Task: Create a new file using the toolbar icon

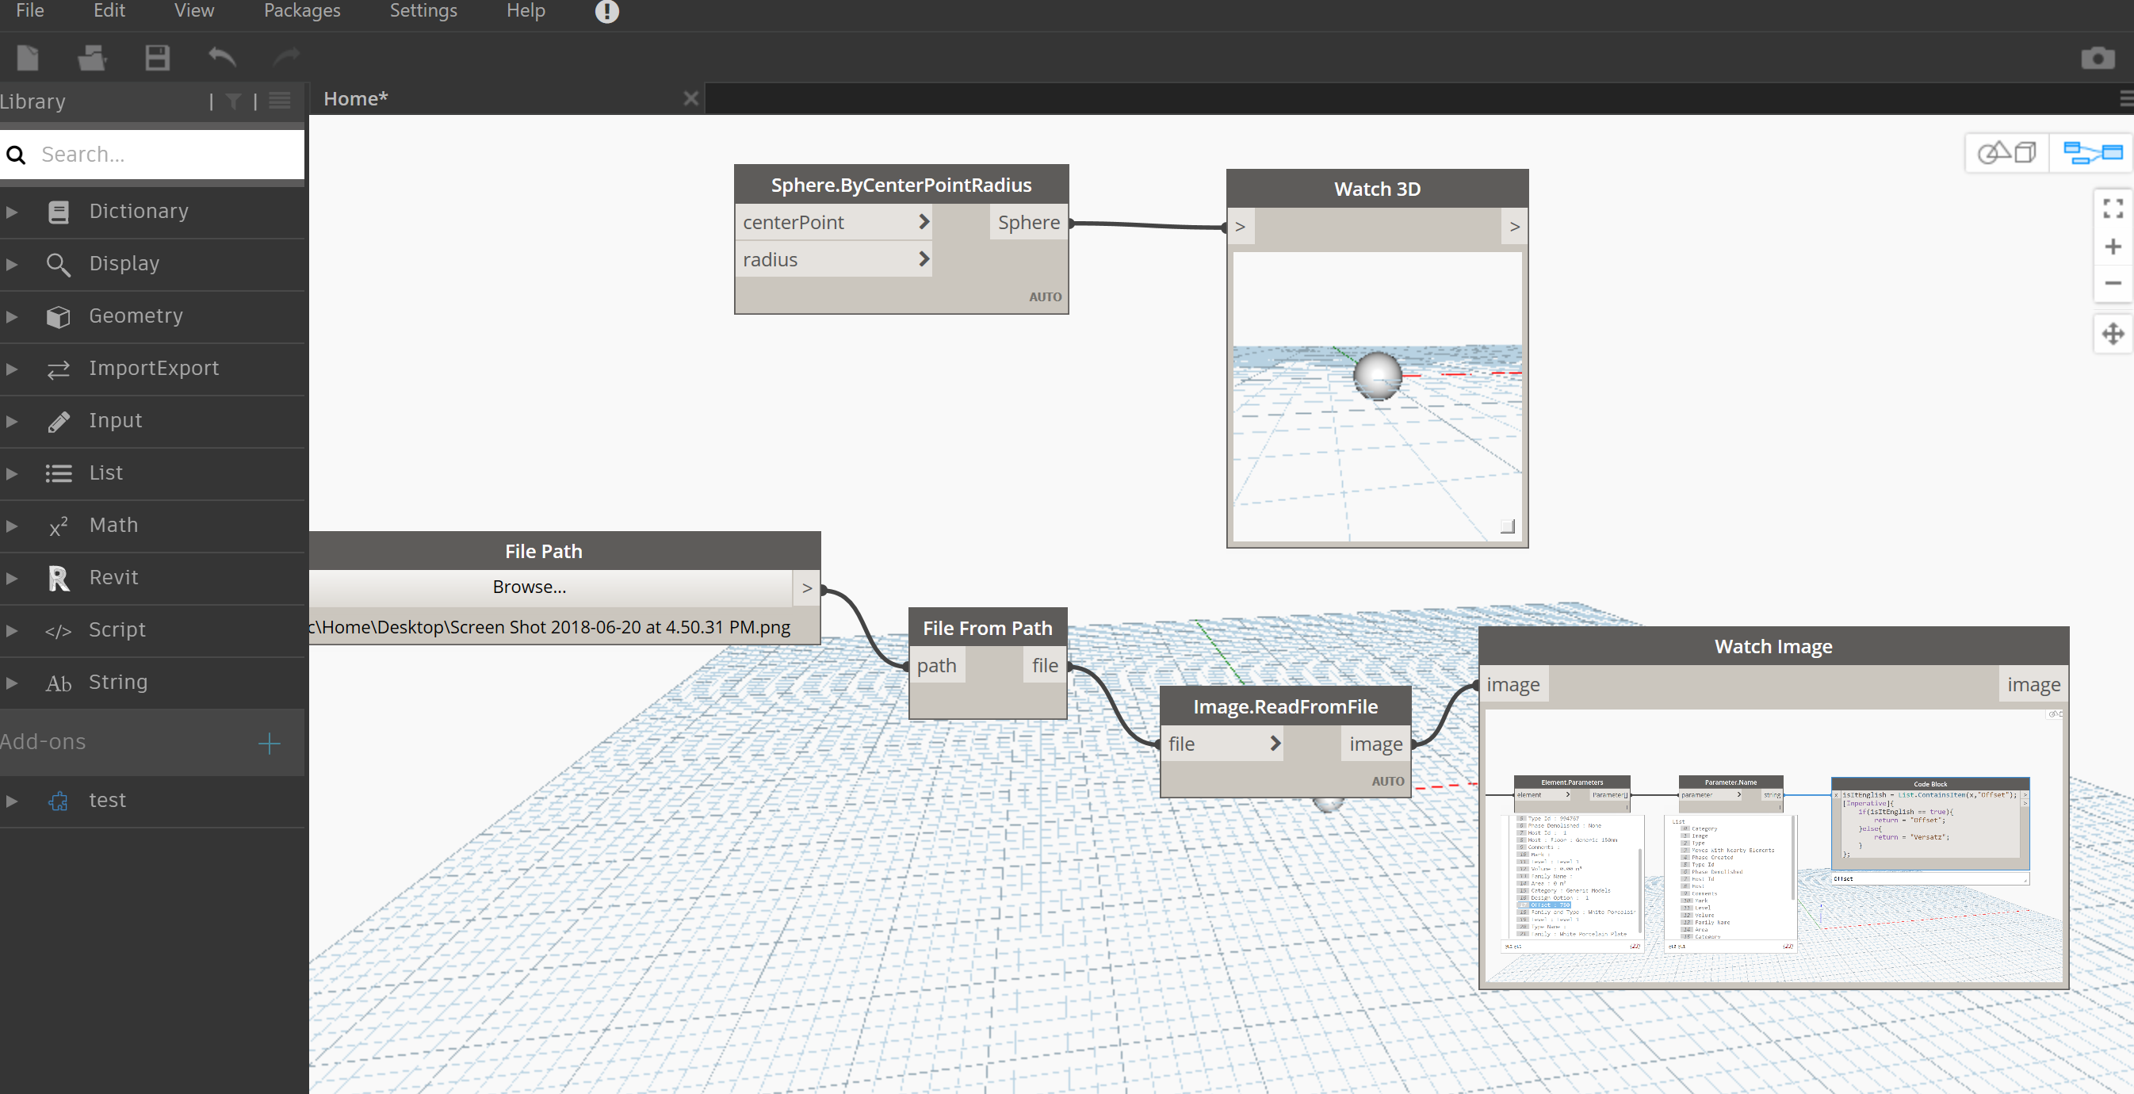Action: [x=26, y=57]
